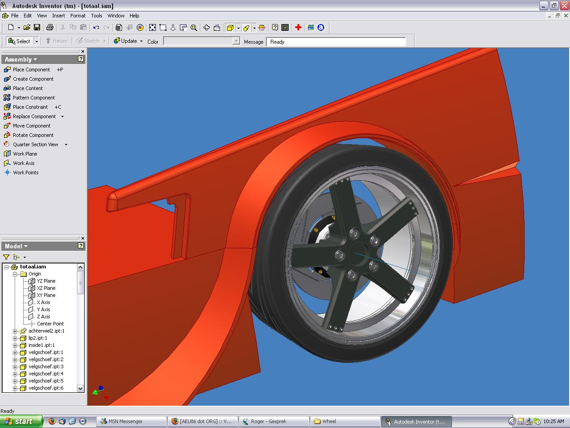Expand the achterwiel2.ipt:1 node

[x=15, y=331]
